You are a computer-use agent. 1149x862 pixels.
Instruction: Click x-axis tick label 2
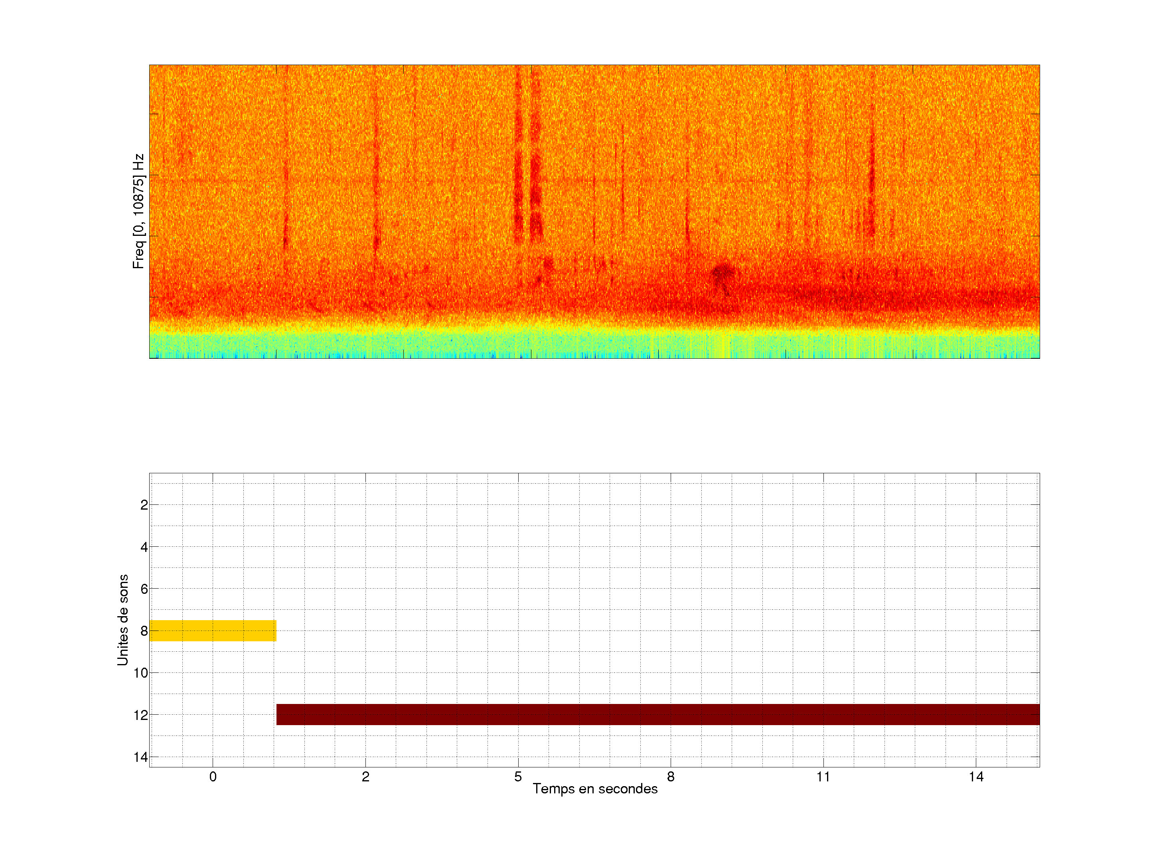365,777
